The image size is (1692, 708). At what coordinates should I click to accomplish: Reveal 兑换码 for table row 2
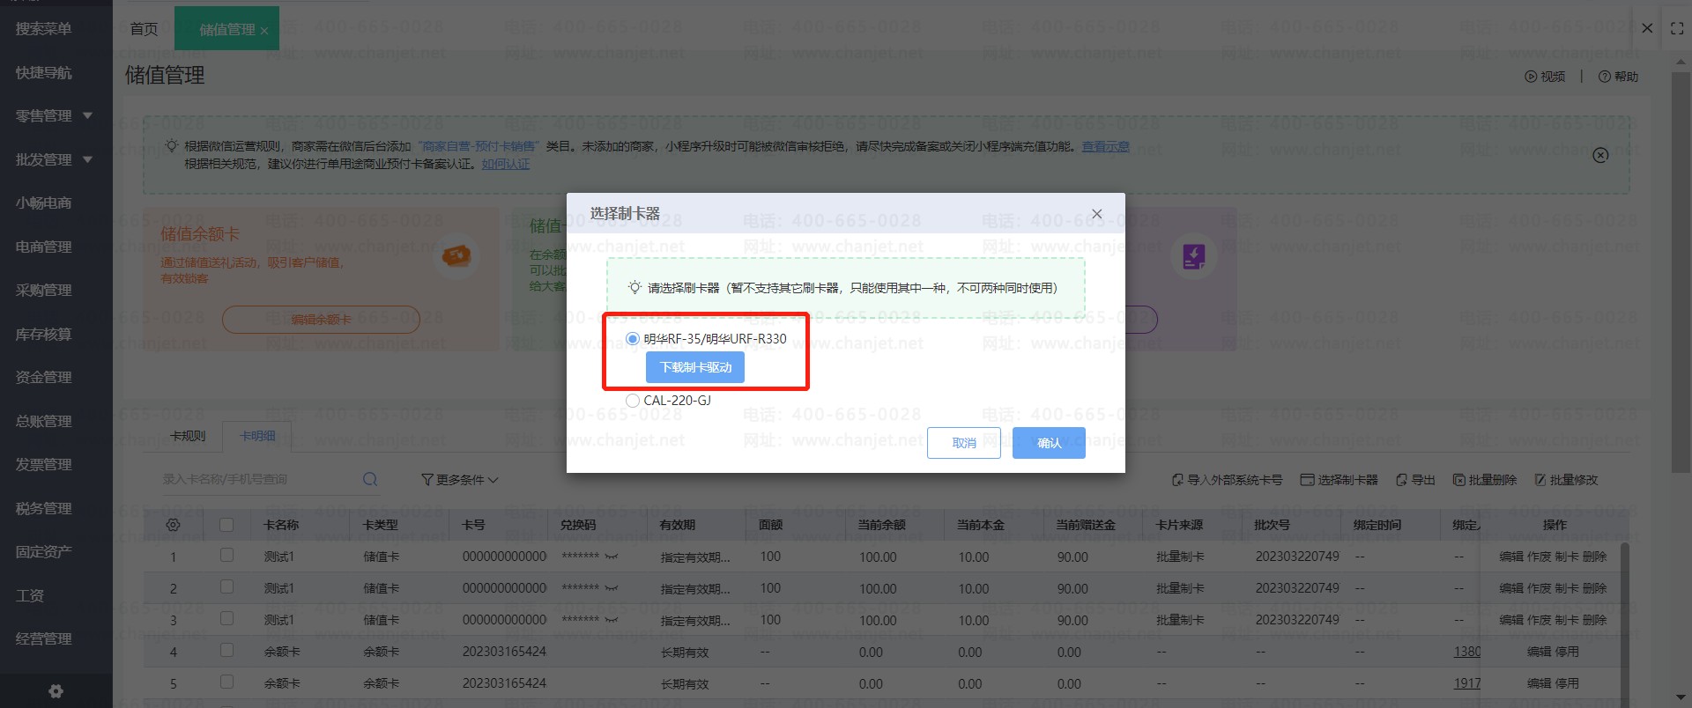612,588
